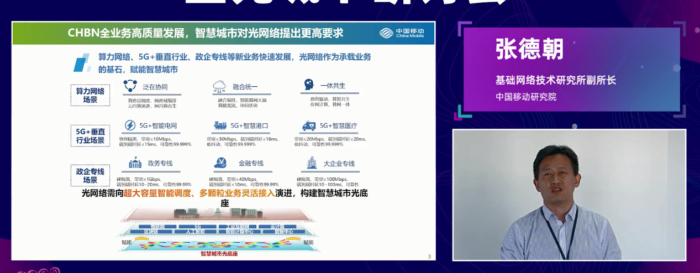The image size is (700, 273).
Task: Click the 金融专线 yen coin icon
Action: (x=220, y=163)
